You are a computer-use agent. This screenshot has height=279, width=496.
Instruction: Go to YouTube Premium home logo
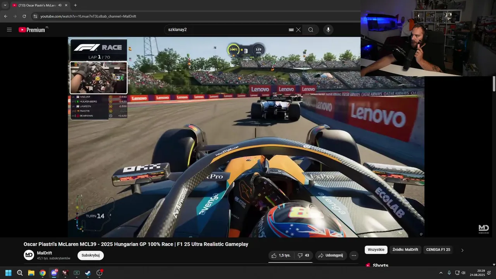(x=32, y=30)
